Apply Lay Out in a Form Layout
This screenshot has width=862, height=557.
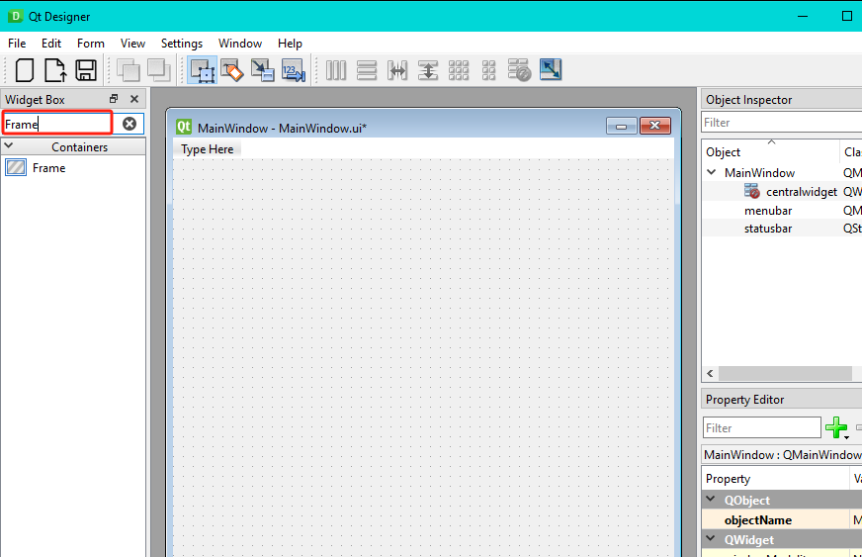point(488,70)
